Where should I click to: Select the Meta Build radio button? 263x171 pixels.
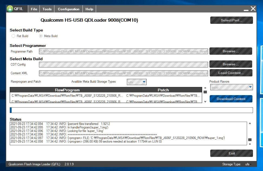[x=41, y=36]
